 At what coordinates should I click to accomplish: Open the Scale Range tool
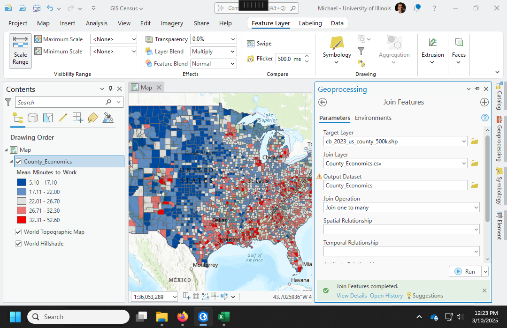(20, 51)
